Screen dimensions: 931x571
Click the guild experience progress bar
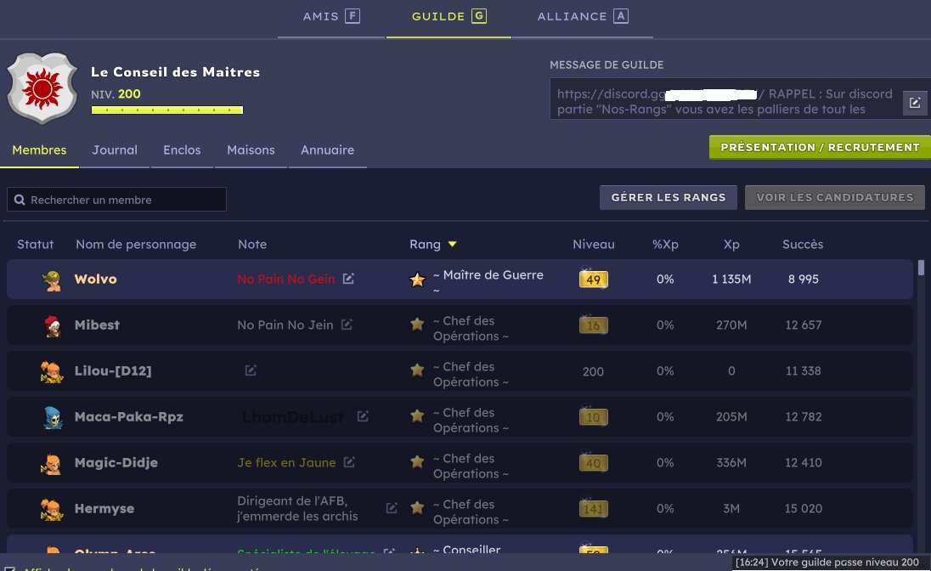[x=166, y=110]
